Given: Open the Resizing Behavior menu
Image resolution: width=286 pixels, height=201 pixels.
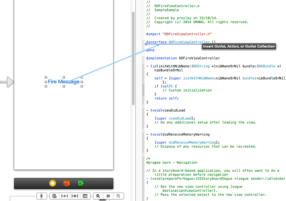Looking at the screenshot, I should point(85,196).
